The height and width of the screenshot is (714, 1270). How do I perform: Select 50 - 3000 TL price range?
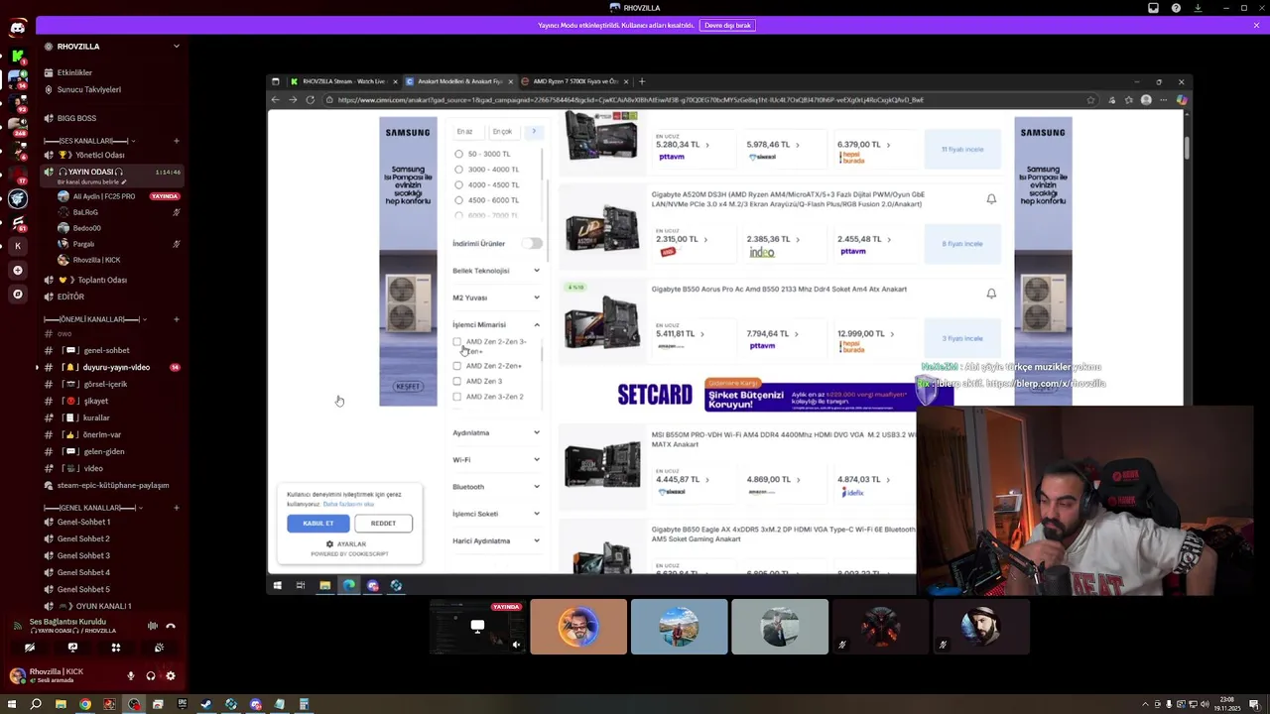(458, 154)
